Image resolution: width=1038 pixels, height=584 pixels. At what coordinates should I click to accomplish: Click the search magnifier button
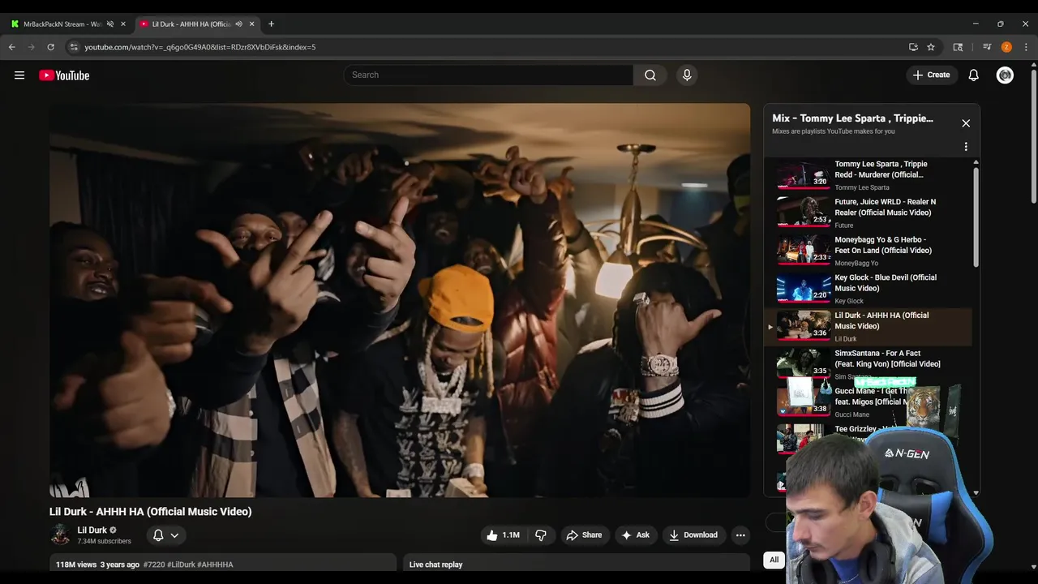650,75
